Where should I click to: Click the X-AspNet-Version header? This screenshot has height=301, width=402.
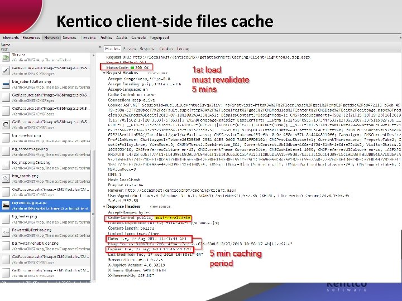point(136,265)
